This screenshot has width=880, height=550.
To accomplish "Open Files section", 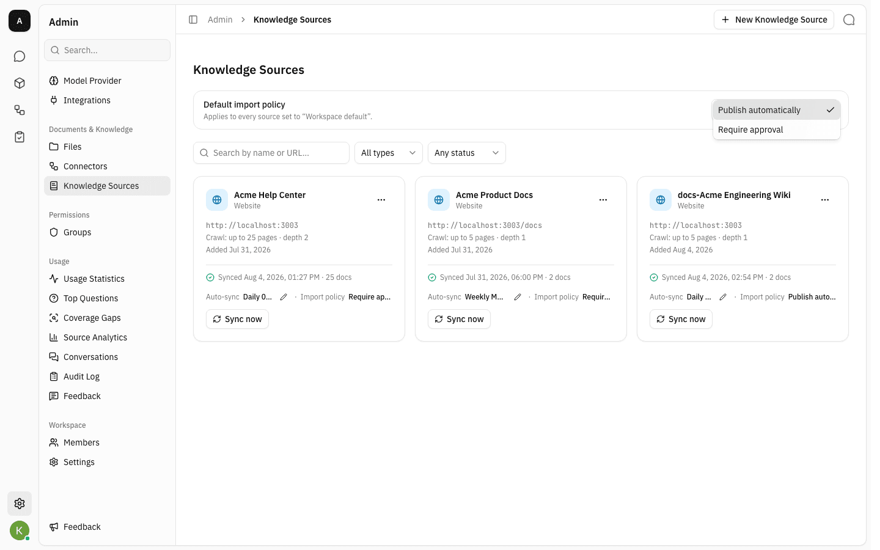I will click(x=107, y=147).
